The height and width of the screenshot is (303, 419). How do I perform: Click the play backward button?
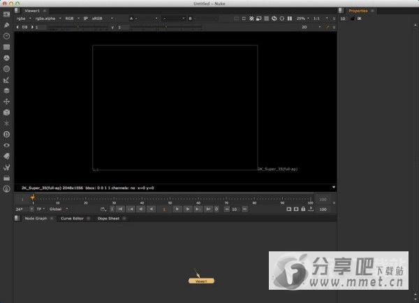pos(152,209)
